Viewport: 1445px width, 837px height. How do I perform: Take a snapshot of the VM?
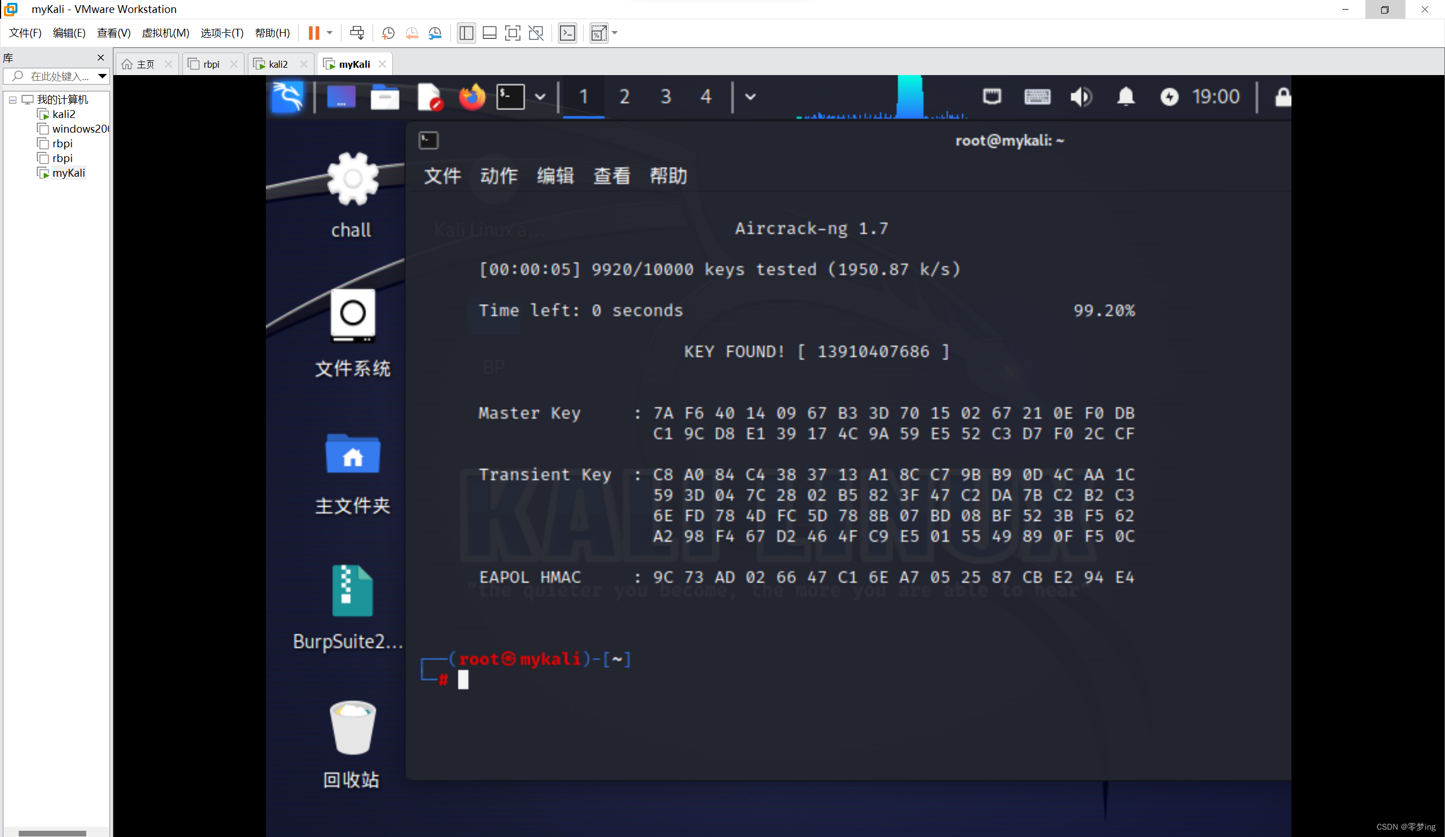388,33
